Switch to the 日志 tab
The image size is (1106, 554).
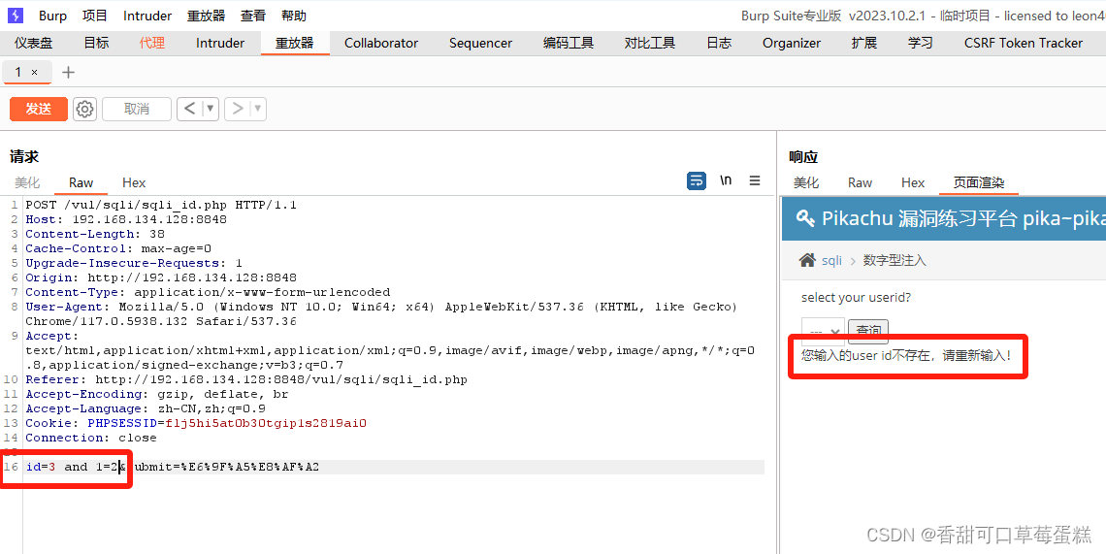pos(719,43)
